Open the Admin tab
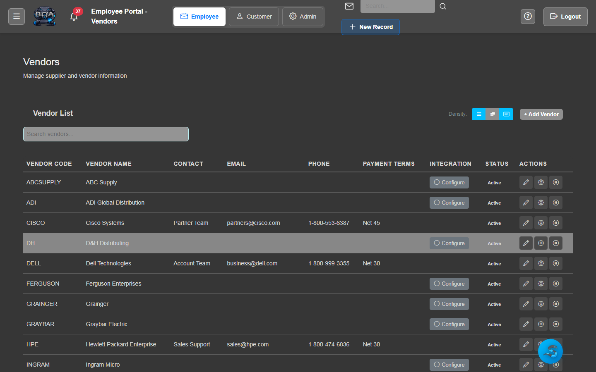This screenshot has width=596, height=372. [x=303, y=17]
